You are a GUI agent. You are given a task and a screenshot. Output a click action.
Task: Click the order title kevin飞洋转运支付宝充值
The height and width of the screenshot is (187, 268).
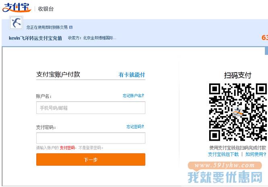coord(35,38)
